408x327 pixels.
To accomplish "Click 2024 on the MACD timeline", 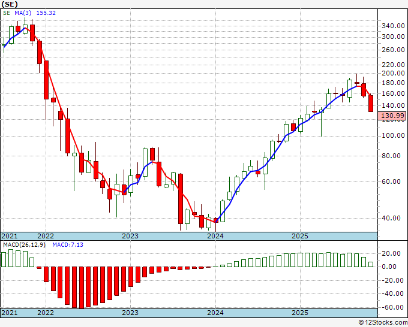I will point(215,313).
